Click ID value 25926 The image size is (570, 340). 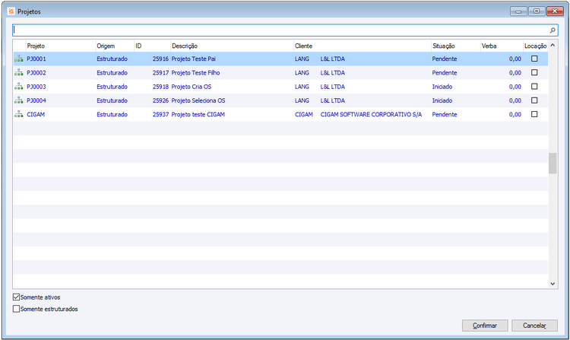(x=160, y=100)
